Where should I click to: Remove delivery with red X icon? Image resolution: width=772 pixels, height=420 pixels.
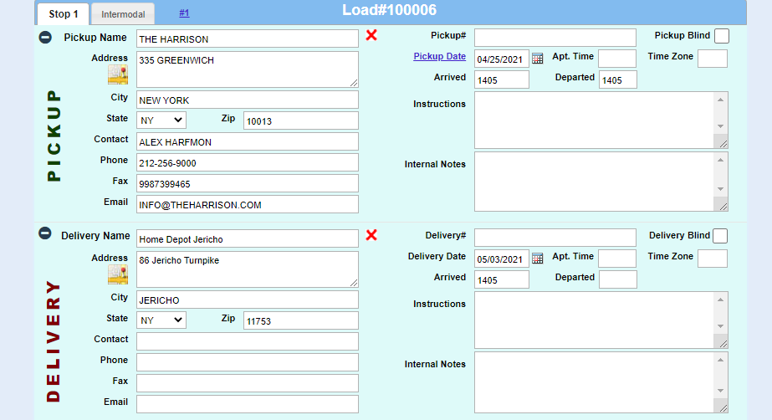point(371,235)
